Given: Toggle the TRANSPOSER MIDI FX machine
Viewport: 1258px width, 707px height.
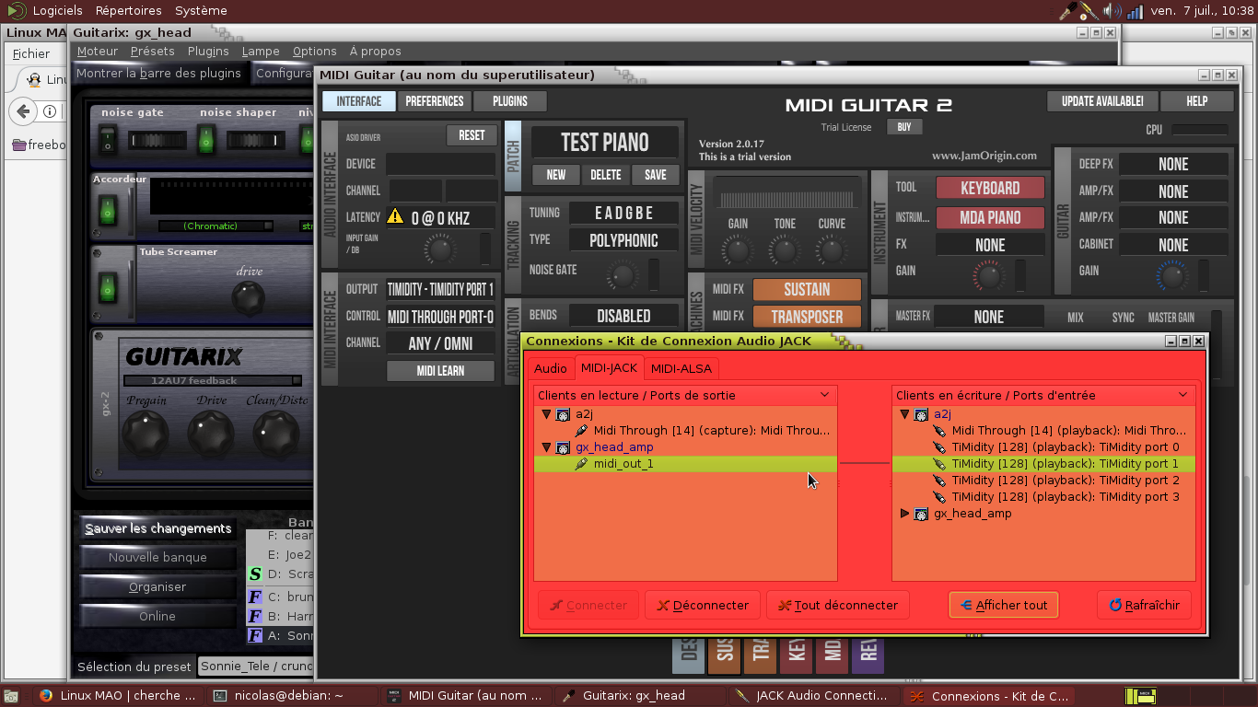Looking at the screenshot, I should click(807, 317).
